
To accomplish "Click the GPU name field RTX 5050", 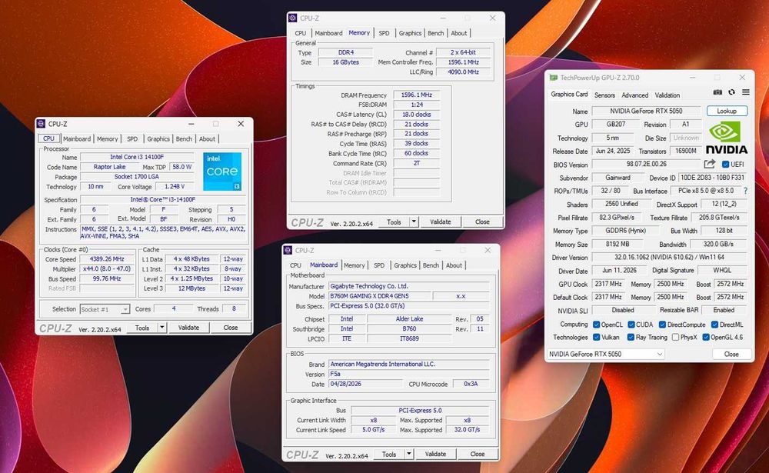I will click(x=646, y=111).
